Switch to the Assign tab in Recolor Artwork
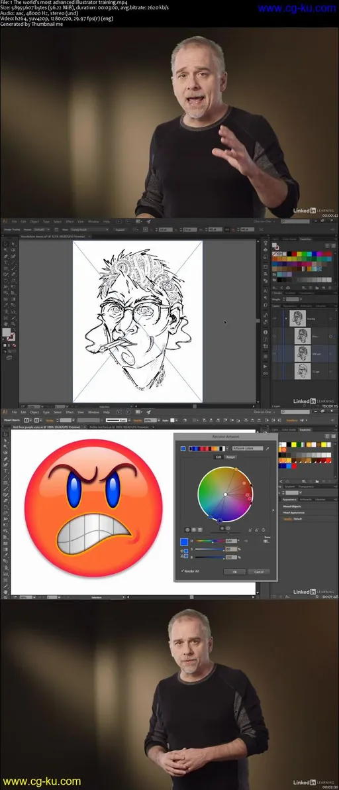Screen dimensions: 339x790 [x=231, y=457]
